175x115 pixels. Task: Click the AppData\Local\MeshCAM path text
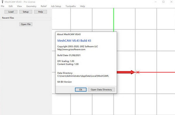(83, 76)
